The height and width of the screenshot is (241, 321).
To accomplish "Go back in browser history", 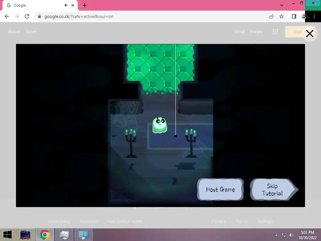I will (x=7, y=16).
